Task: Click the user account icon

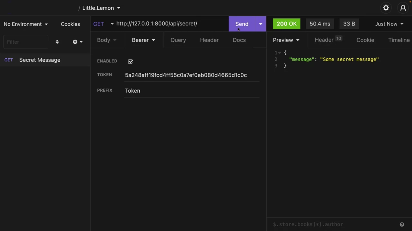Action: click(x=403, y=8)
